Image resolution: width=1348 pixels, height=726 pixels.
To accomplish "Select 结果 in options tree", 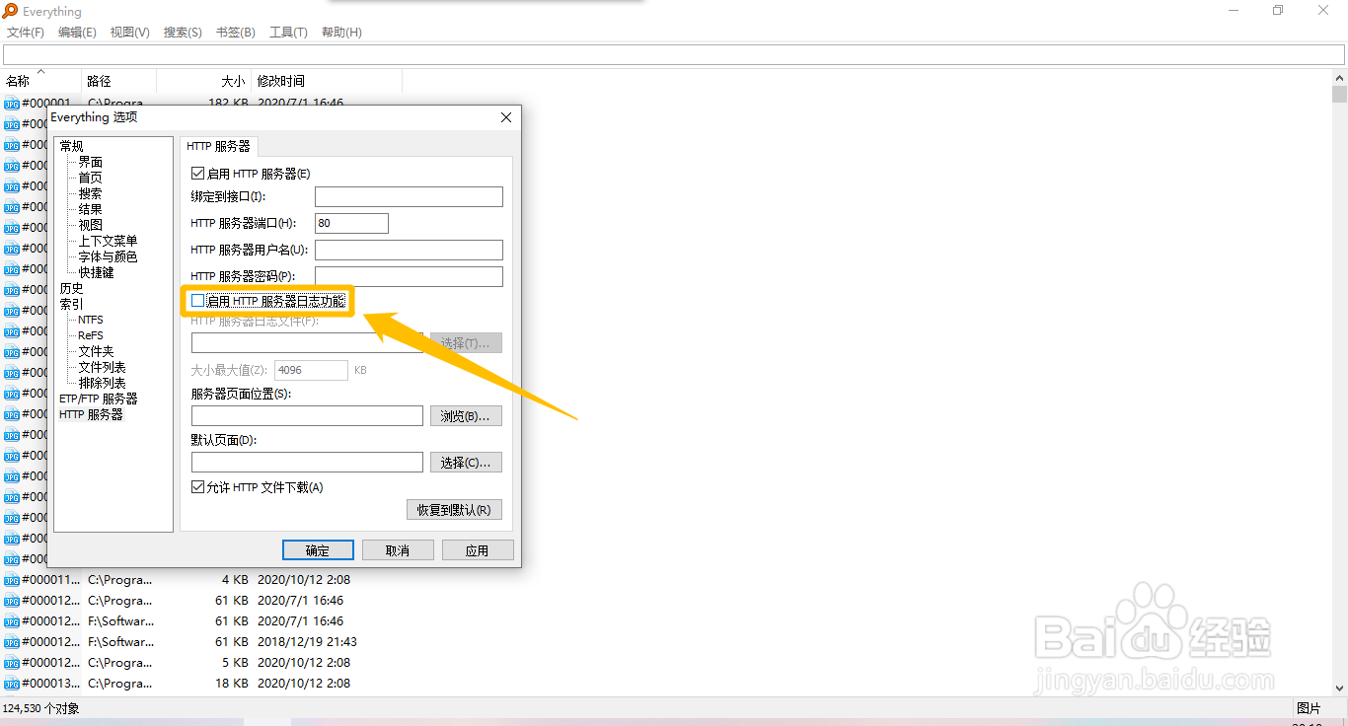I will coord(90,209).
